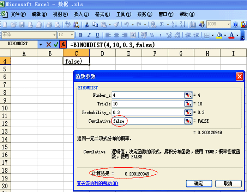247x193 pixels.
Task: Click the Save icon in the toolbar
Action: click(22, 25)
